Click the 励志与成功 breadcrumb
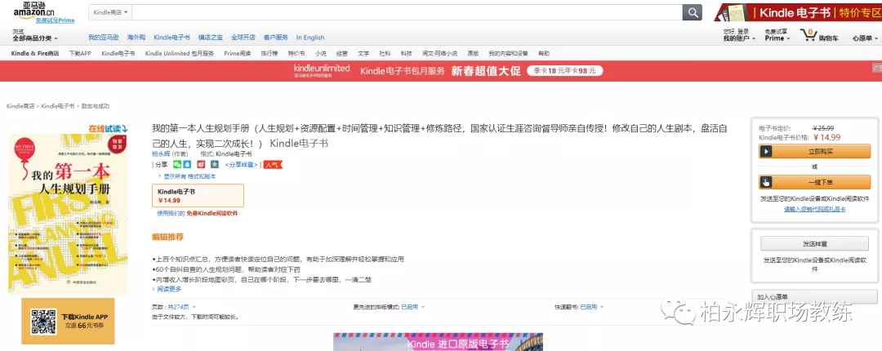Image resolution: width=882 pixels, height=351 pixels. click(x=95, y=106)
